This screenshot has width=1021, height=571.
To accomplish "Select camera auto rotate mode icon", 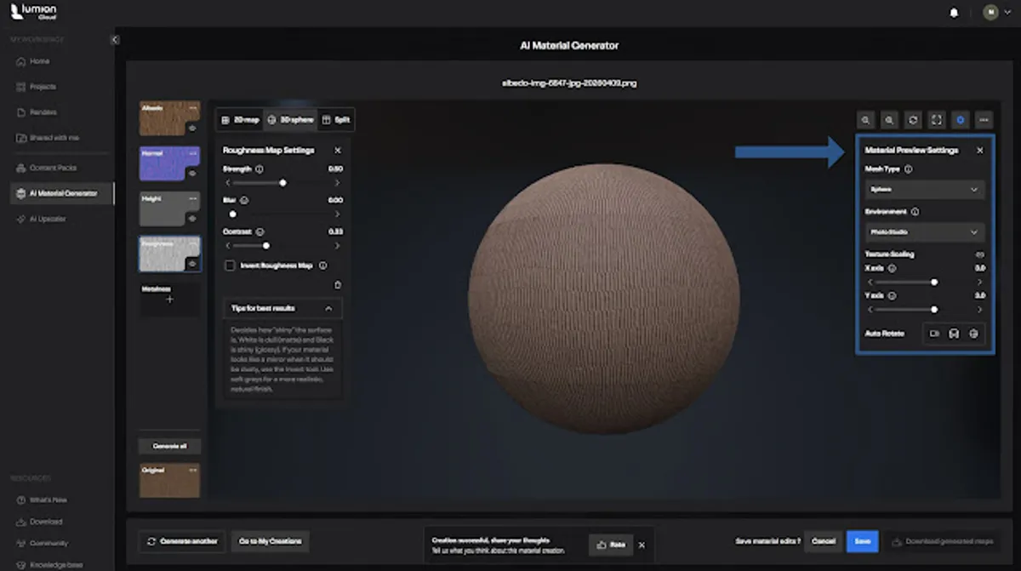I will coord(933,334).
